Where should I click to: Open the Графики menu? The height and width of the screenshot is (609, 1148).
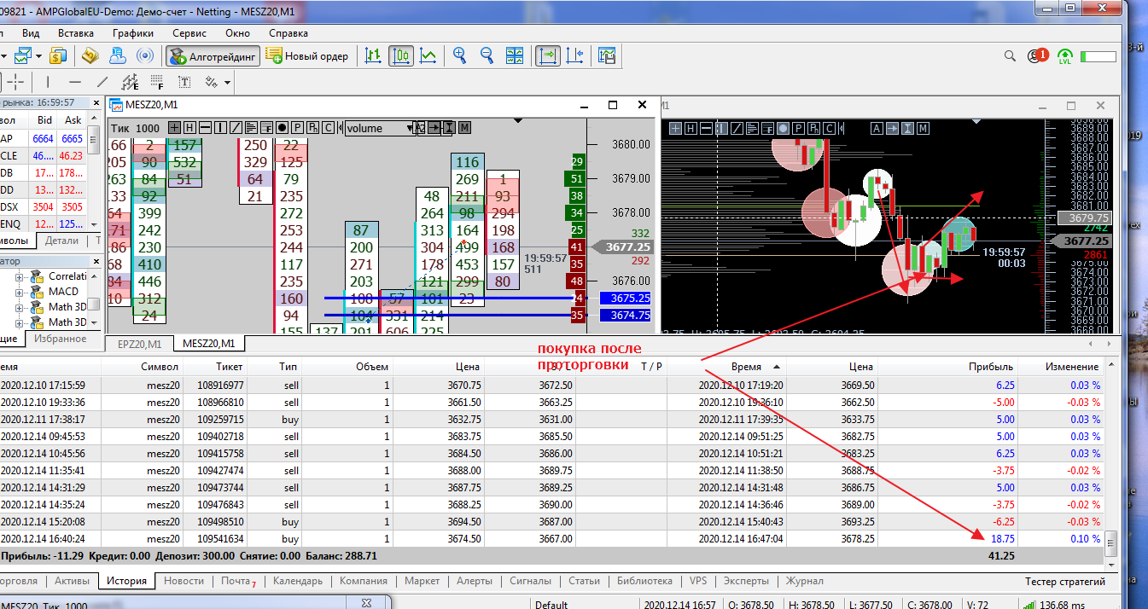[133, 33]
